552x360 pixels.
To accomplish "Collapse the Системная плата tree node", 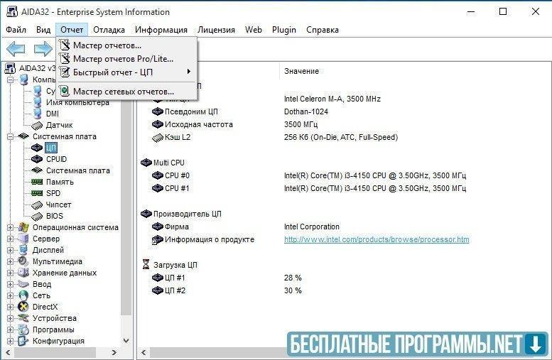I will coord(10,136).
